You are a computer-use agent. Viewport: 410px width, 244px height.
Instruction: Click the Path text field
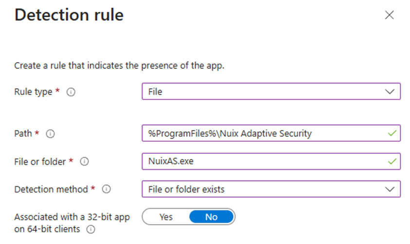[263, 133]
